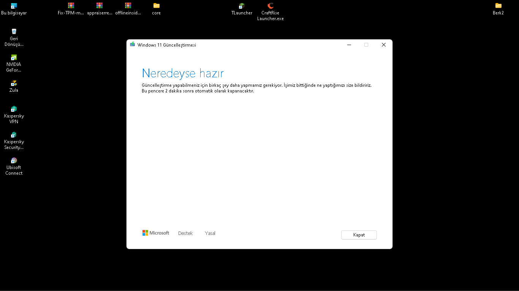This screenshot has height=291, width=519.
Task: Select the Berk2 folder on desktop
Action: pos(498,9)
